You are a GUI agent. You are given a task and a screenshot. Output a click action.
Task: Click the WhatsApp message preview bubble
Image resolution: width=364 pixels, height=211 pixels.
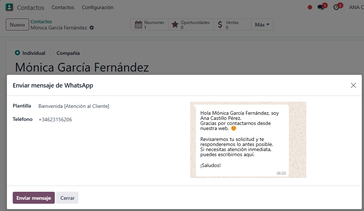[242, 140]
